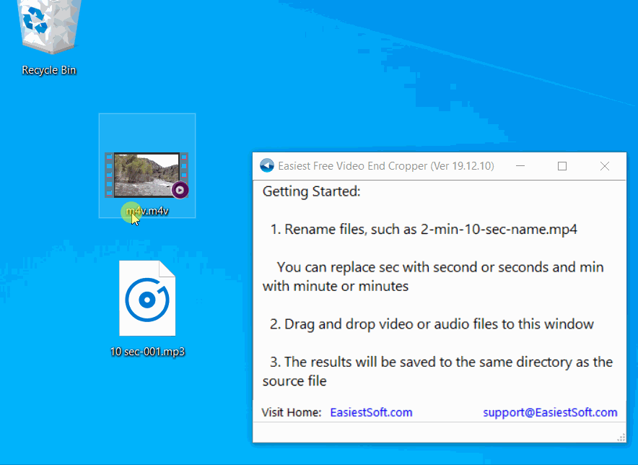Click the Recycle Bin label text
Viewport: 638px width, 465px height.
point(49,70)
